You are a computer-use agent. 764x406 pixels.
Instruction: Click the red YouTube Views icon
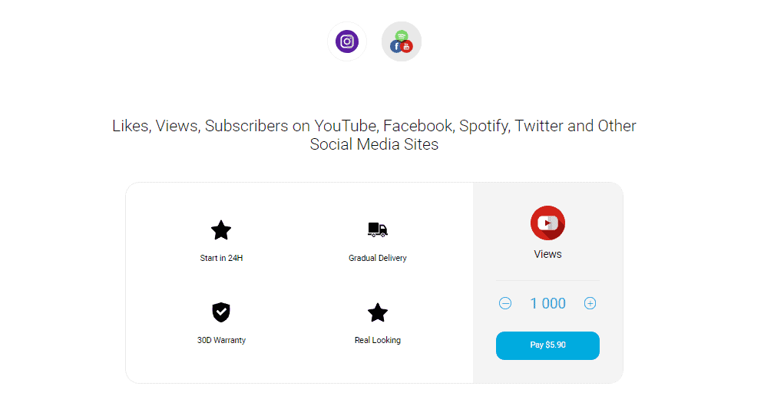coord(547,223)
